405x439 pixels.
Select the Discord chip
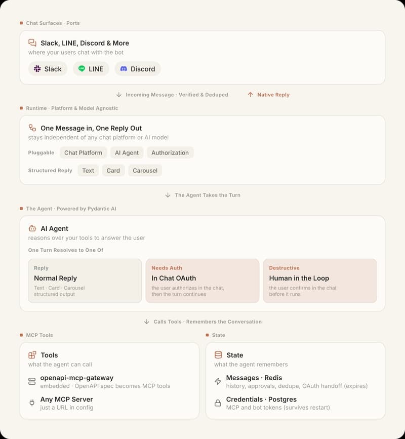pos(137,68)
